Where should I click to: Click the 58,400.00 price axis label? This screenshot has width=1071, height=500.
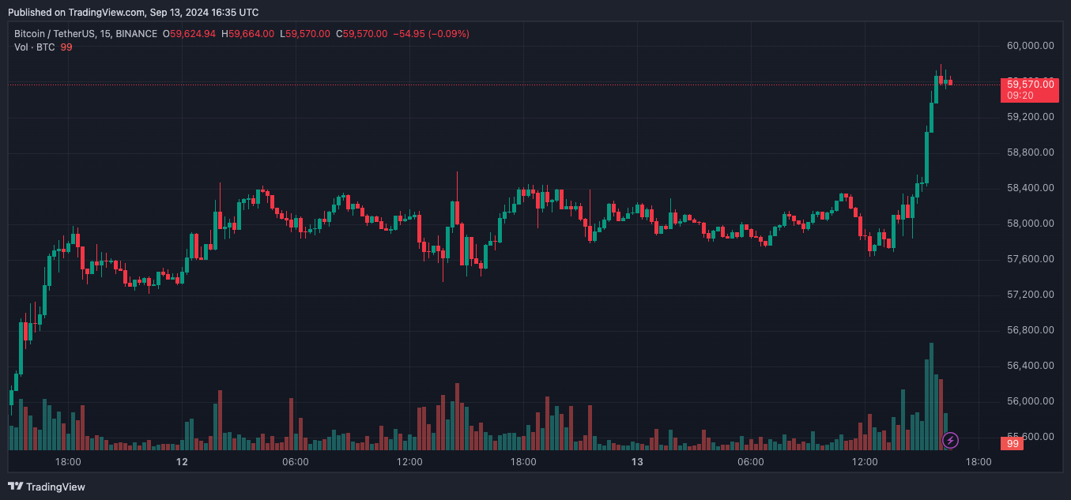pyautogui.click(x=1030, y=188)
